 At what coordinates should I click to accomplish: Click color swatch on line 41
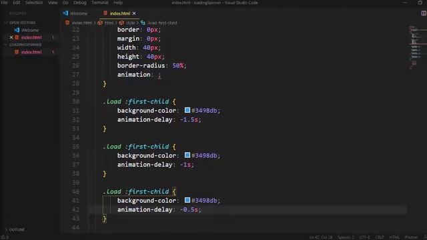(x=187, y=200)
